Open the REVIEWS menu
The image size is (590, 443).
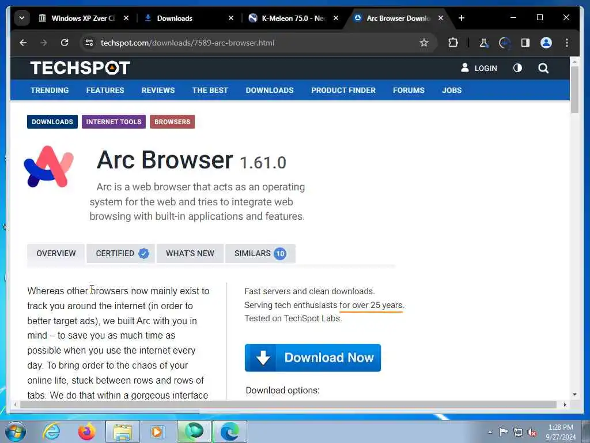(158, 91)
